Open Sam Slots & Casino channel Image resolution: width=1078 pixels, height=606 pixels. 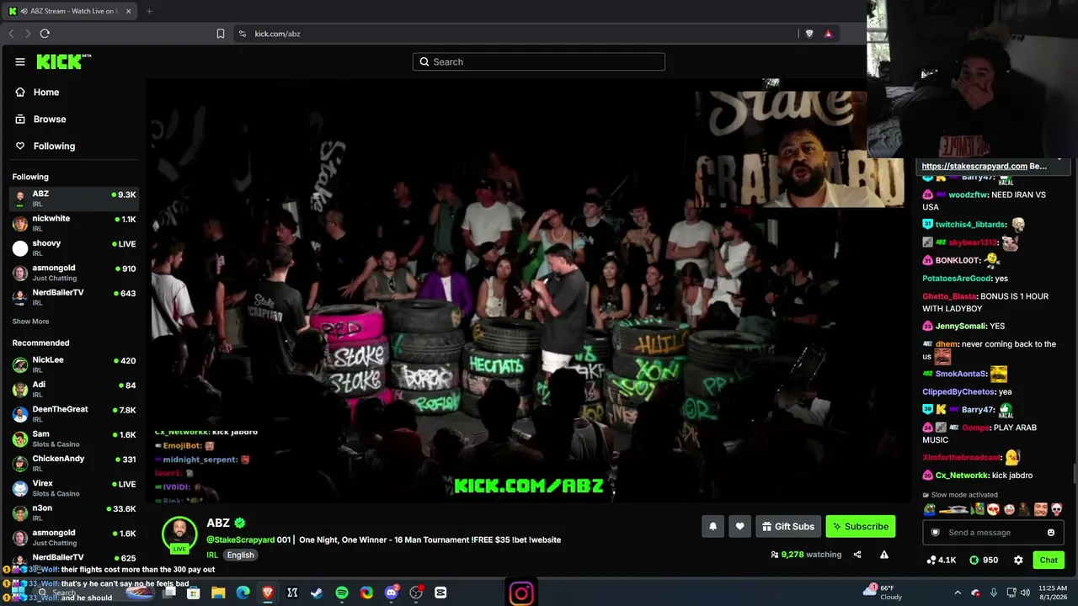pos(74,439)
